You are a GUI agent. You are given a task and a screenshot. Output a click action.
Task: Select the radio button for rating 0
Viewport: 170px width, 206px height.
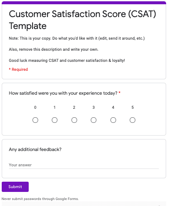[x=35, y=120]
